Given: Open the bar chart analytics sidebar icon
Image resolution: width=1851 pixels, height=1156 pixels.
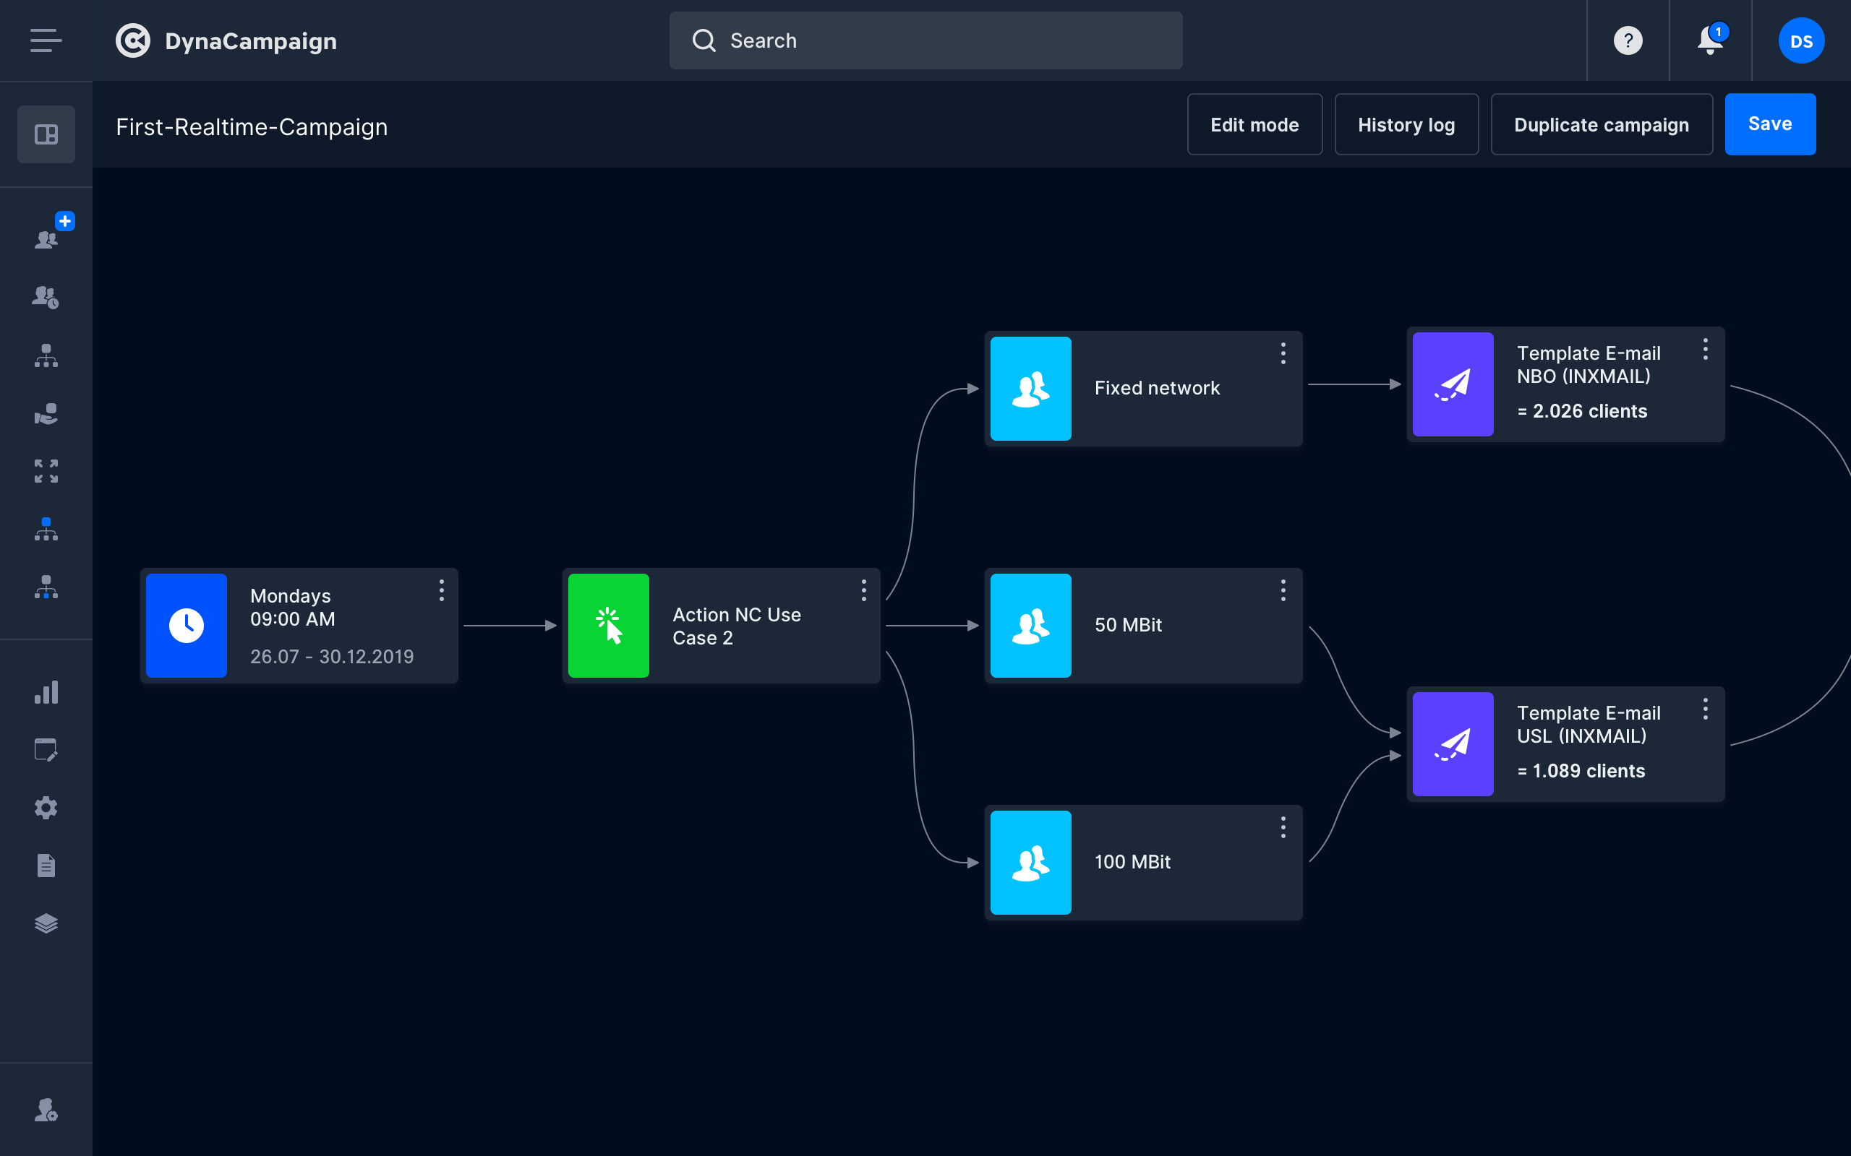Looking at the screenshot, I should click(x=46, y=692).
